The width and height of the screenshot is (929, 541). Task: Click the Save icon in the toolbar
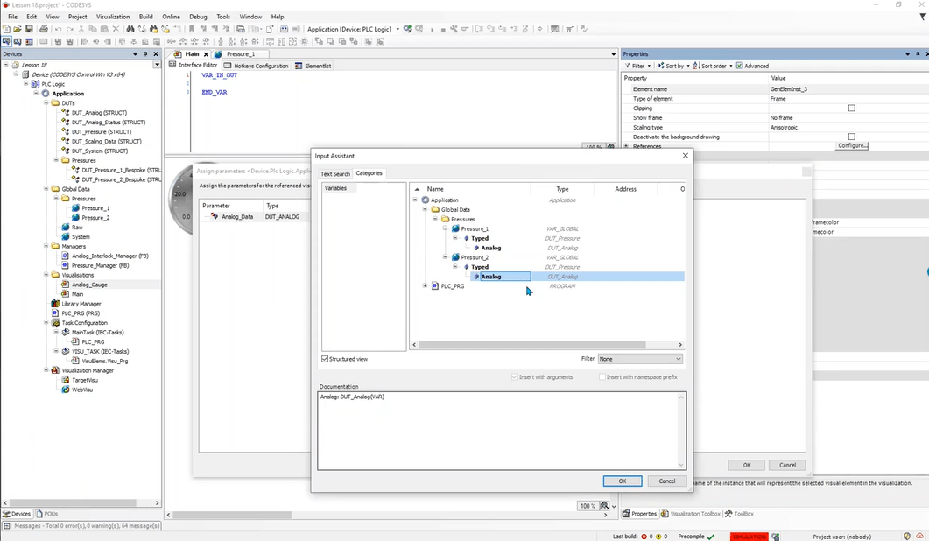[x=28, y=28]
